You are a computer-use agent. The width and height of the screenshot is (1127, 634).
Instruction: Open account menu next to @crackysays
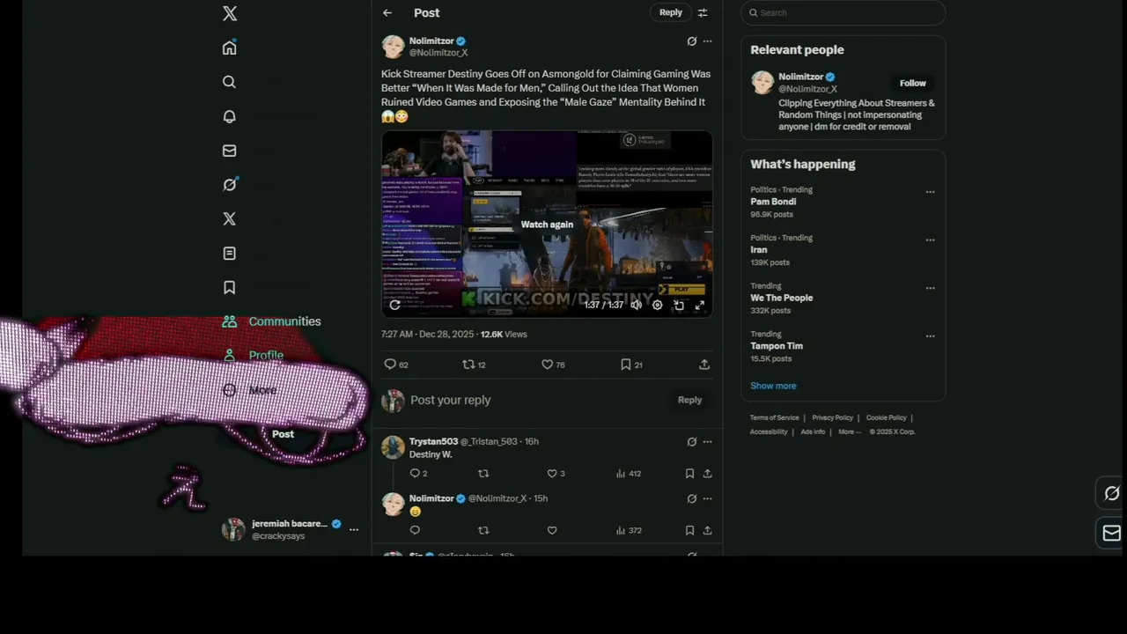click(x=354, y=529)
